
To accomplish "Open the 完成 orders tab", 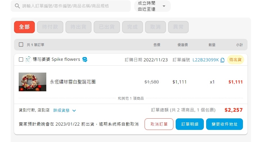I will [133, 27].
